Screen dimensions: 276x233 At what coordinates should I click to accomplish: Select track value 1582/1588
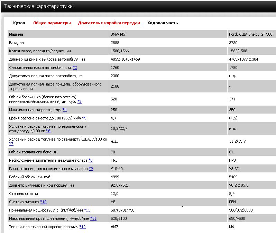click(x=238, y=51)
